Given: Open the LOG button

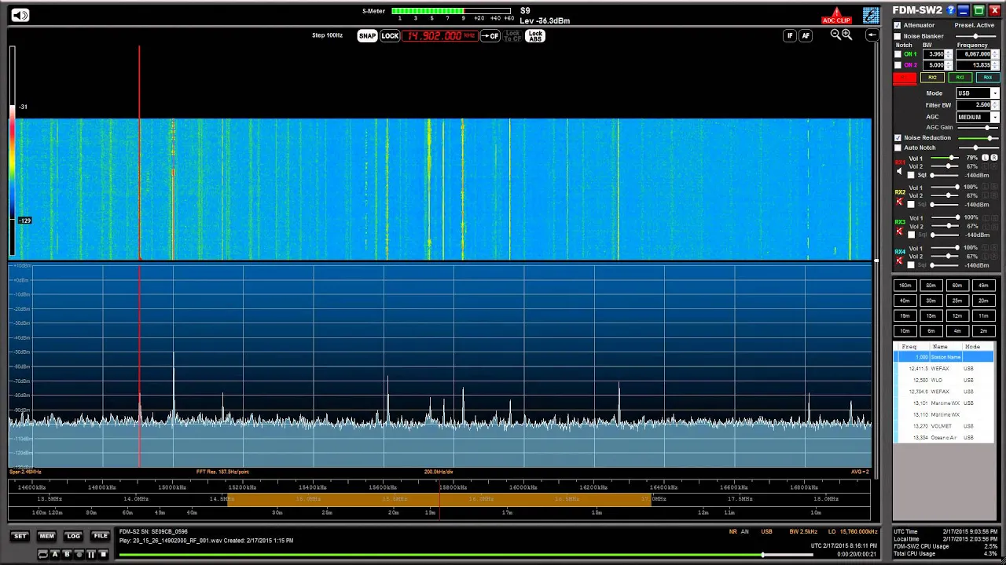Looking at the screenshot, I should (73, 536).
